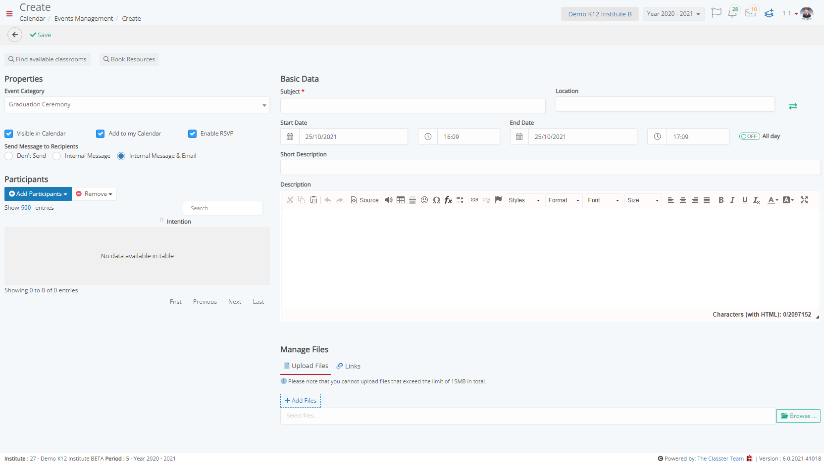The image size is (824, 463).
Task: Open End Date calendar picker icon
Action: tap(519, 137)
